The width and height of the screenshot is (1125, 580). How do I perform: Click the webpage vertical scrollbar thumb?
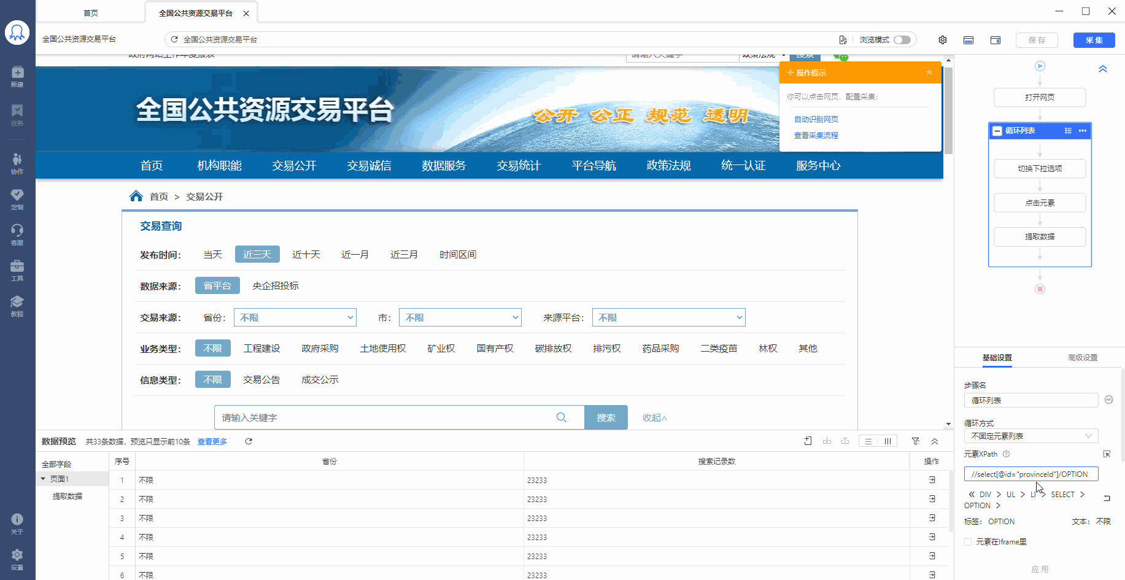click(948, 110)
